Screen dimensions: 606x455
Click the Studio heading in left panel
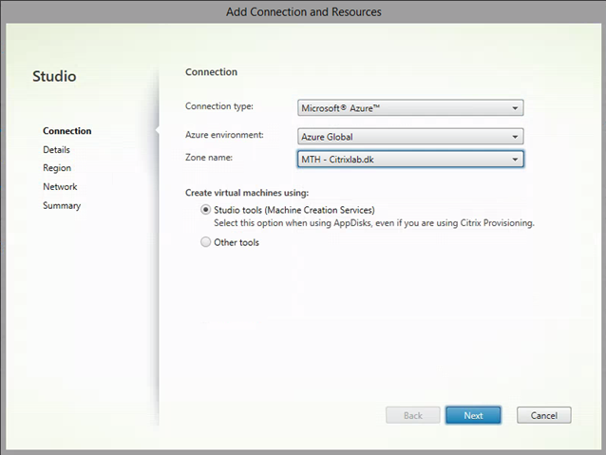click(x=54, y=76)
